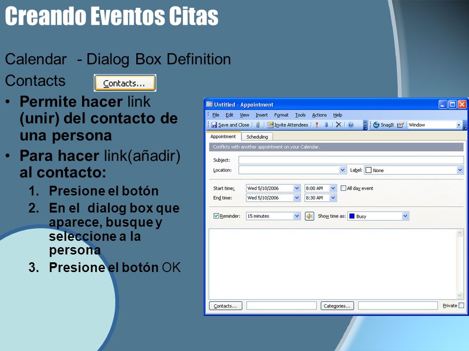Click the reminder sound speaker icon
Screen dimensions: 469x351
(x=309, y=216)
